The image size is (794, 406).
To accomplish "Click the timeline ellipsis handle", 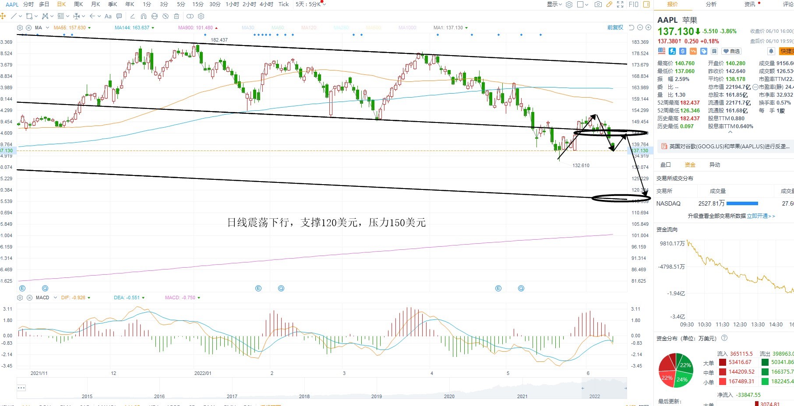I will coord(21,388).
